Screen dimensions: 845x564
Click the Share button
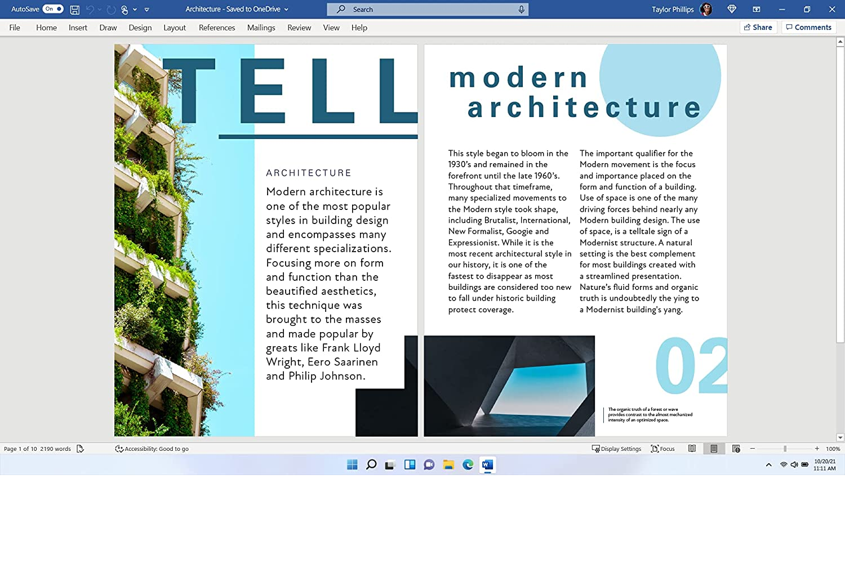758,27
